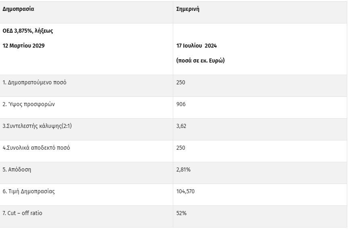Click the 12 Μαρτίου 2029 maturity date
The image size is (348, 230).
pos(23,46)
